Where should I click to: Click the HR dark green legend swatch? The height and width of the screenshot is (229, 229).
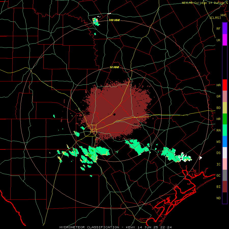[x=225, y=119]
